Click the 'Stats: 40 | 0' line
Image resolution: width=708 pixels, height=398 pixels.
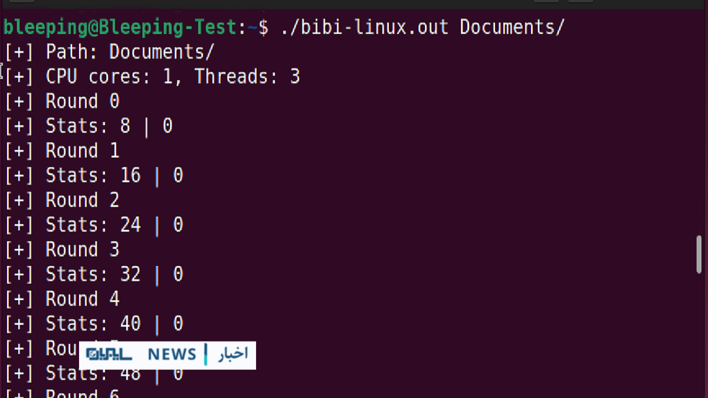(x=94, y=323)
